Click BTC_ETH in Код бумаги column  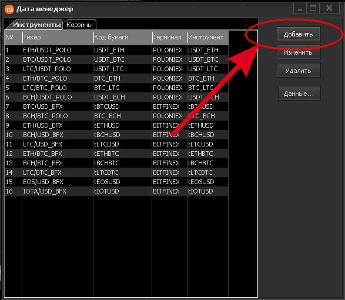pos(108,78)
